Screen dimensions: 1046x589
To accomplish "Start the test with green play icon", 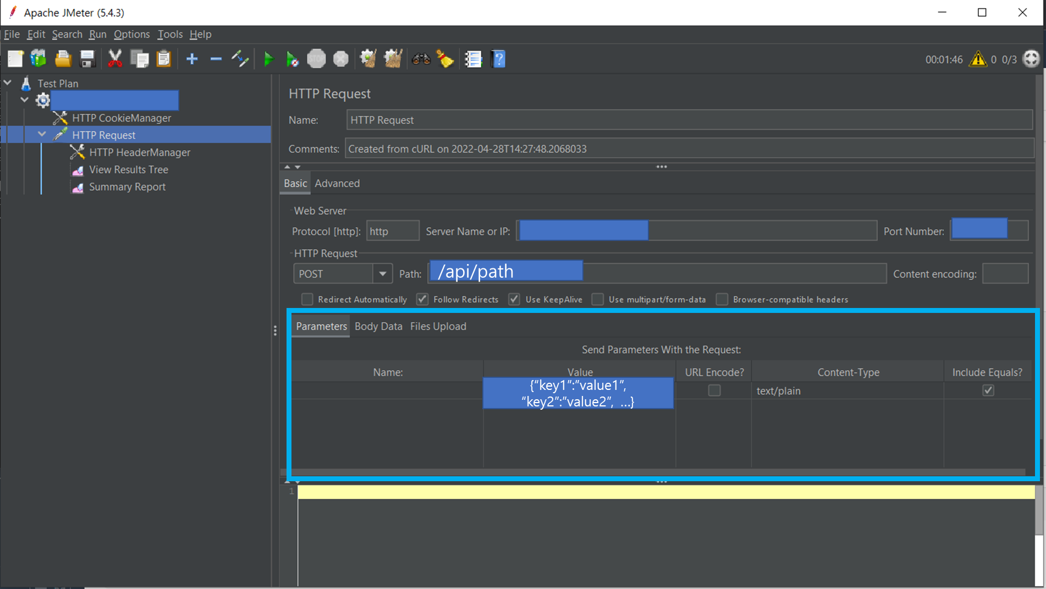I will pyautogui.click(x=269, y=59).
